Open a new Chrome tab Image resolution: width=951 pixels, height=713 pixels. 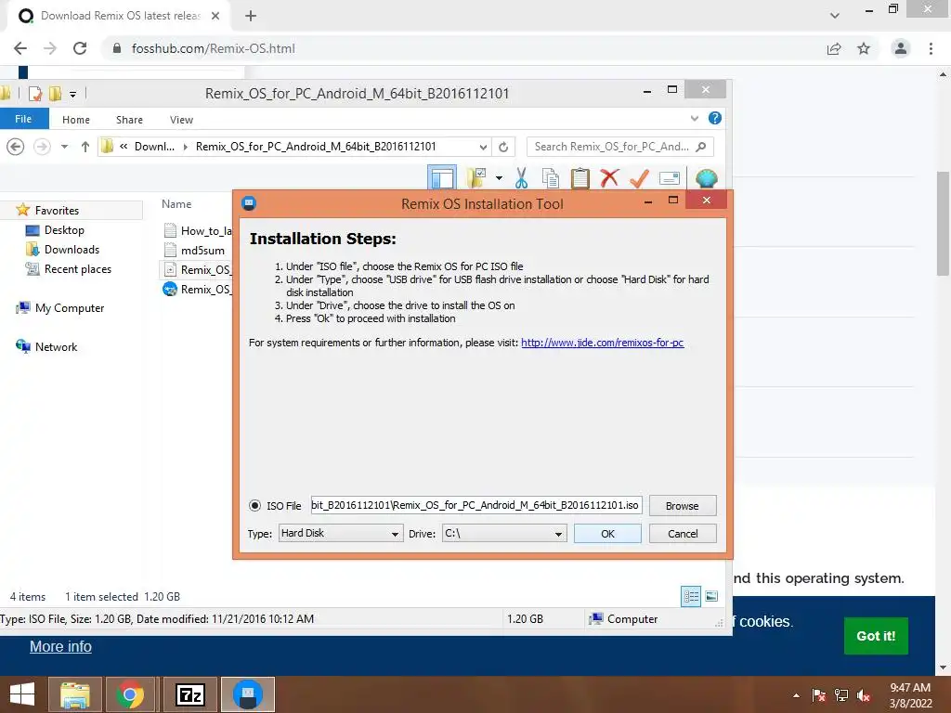click(251, 16)
